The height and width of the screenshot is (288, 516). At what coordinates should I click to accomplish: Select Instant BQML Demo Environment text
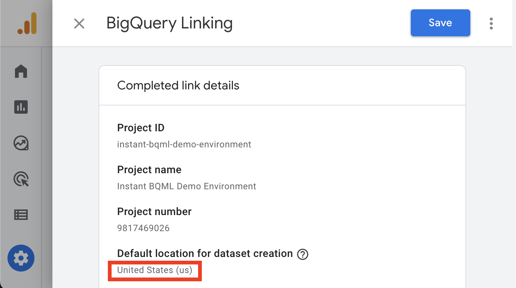(x=187, y=186)
